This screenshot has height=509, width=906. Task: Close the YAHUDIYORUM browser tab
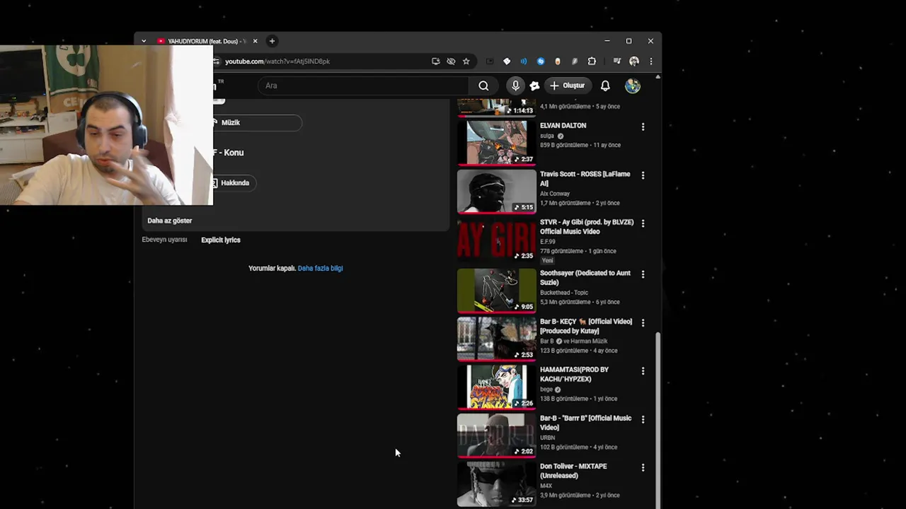255,41
